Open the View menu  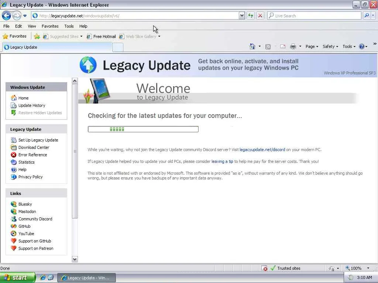point(32,26)
